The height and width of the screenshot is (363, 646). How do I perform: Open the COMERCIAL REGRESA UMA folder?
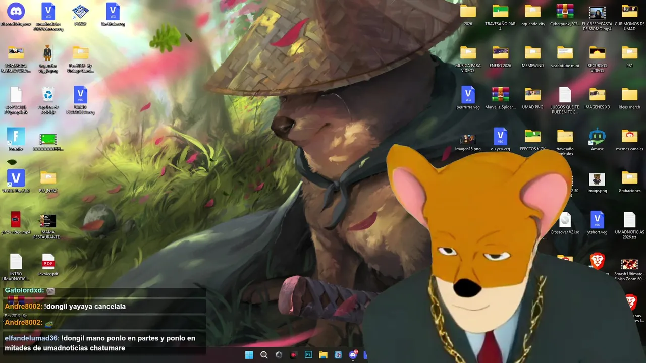tap(16, 53)
